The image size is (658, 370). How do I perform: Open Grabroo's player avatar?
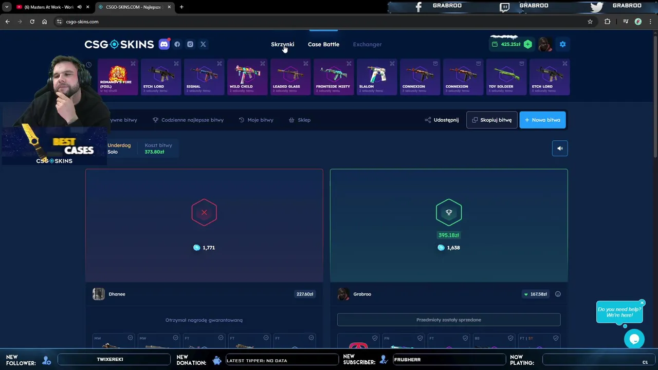coord(343,294)
